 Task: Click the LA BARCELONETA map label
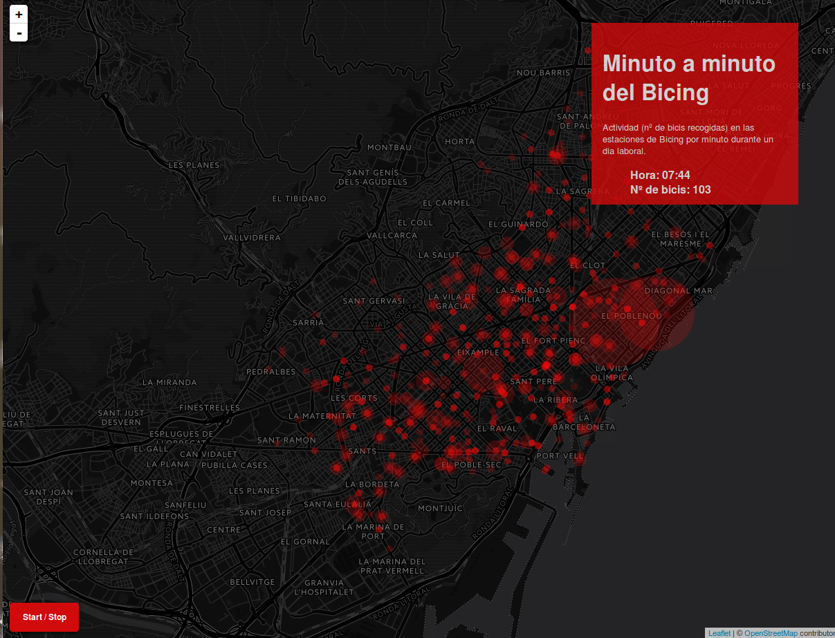tap(584, 422)
